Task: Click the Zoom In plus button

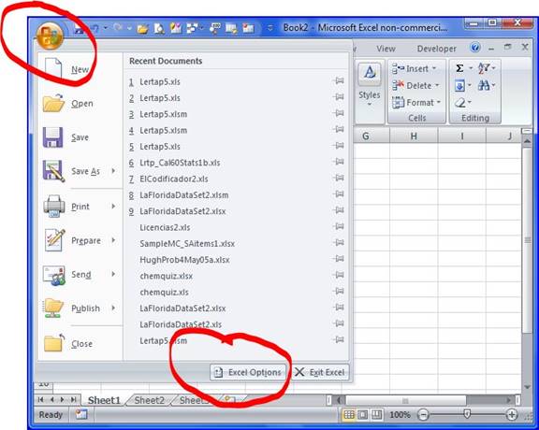Action: (x=512, y=415)
